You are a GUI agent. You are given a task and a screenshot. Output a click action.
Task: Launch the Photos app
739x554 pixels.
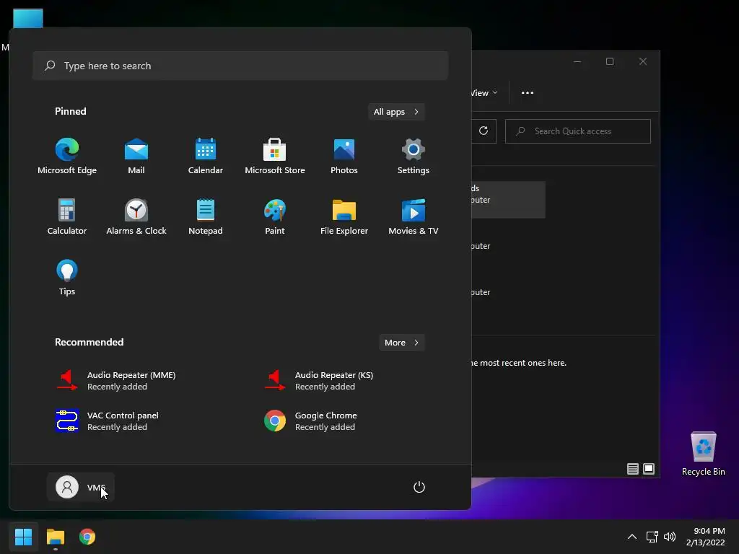[344, 157]
